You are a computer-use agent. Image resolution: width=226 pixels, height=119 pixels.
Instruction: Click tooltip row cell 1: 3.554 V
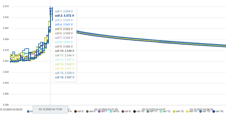64,11
